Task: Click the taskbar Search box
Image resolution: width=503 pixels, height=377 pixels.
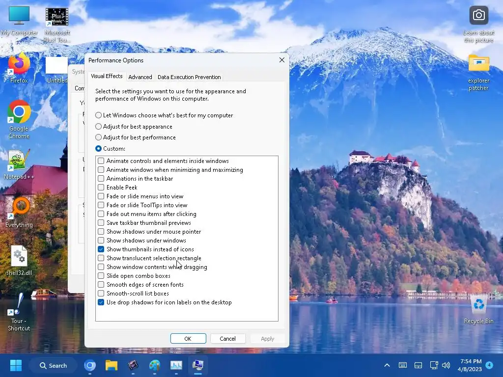Action: click(x=53, y=365)
